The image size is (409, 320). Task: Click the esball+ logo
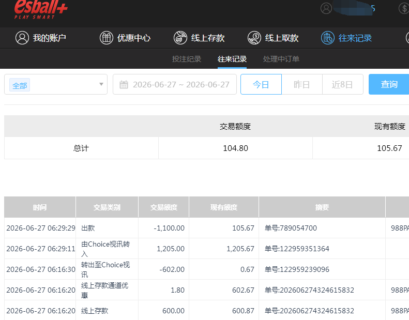pos(41,10)
